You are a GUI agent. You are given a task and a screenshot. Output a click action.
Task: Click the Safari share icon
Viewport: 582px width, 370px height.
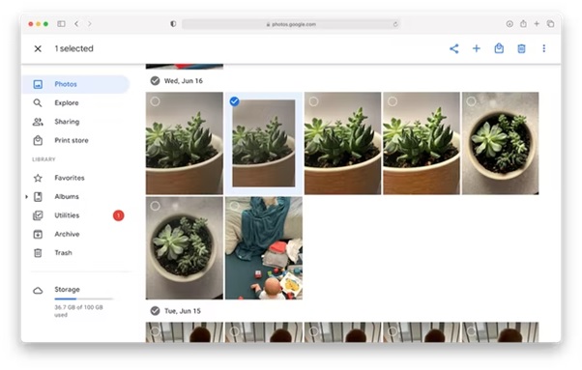(523, 24)
